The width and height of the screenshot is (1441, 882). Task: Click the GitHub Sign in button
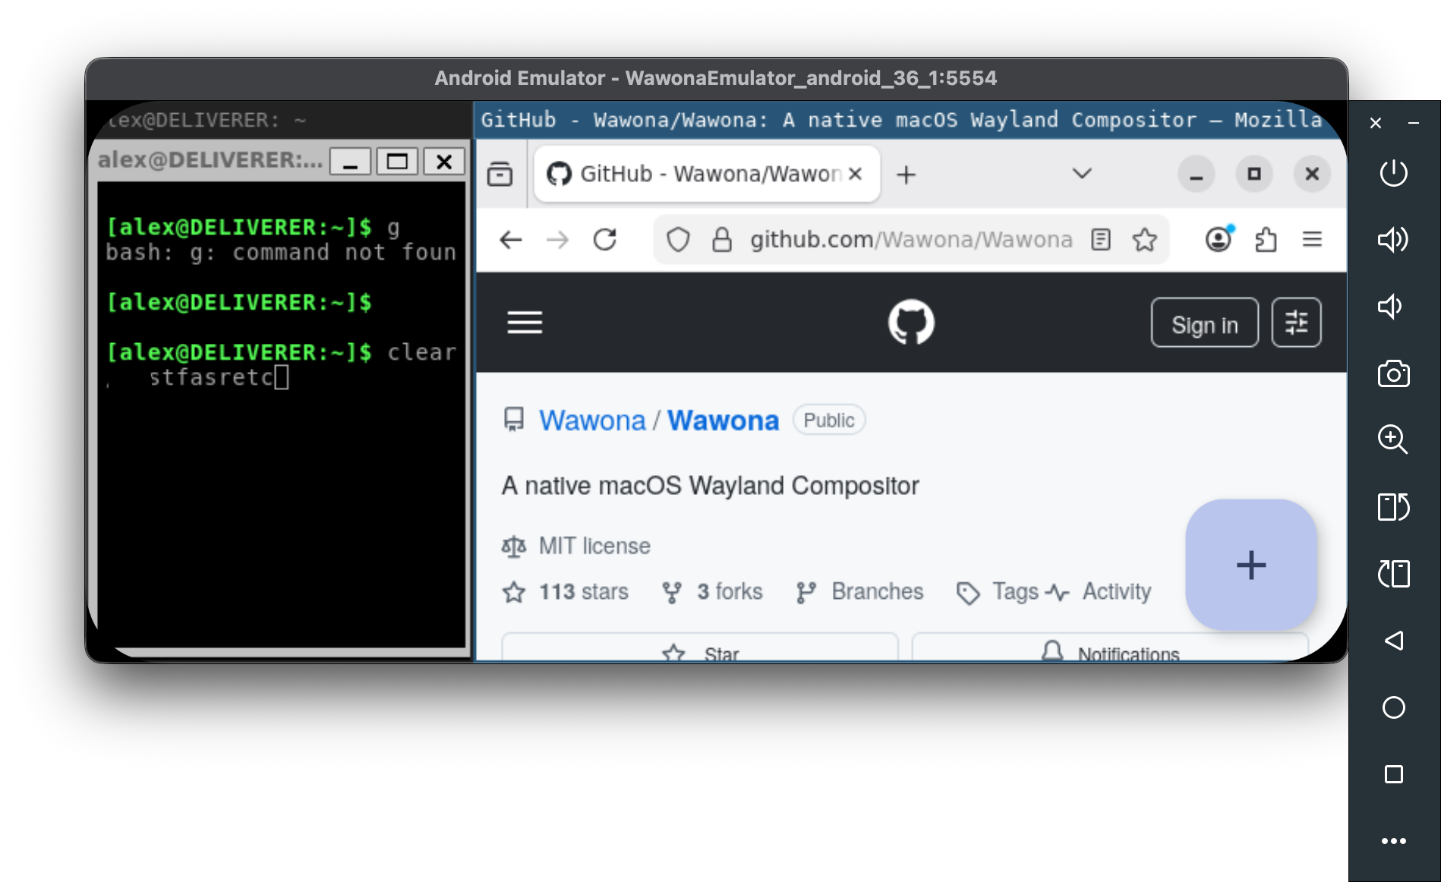pos(1204,323)
